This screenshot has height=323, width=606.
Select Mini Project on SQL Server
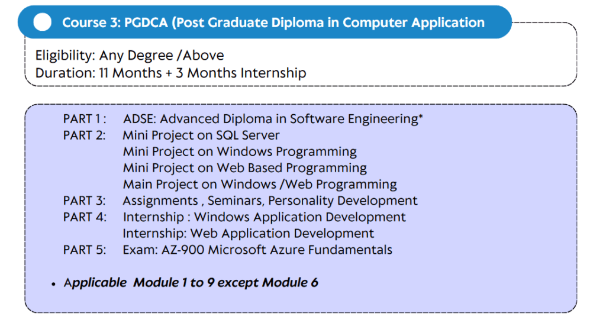point(201,135)
